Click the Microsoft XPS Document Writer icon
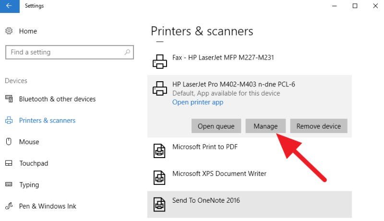 tap(159, 178)
